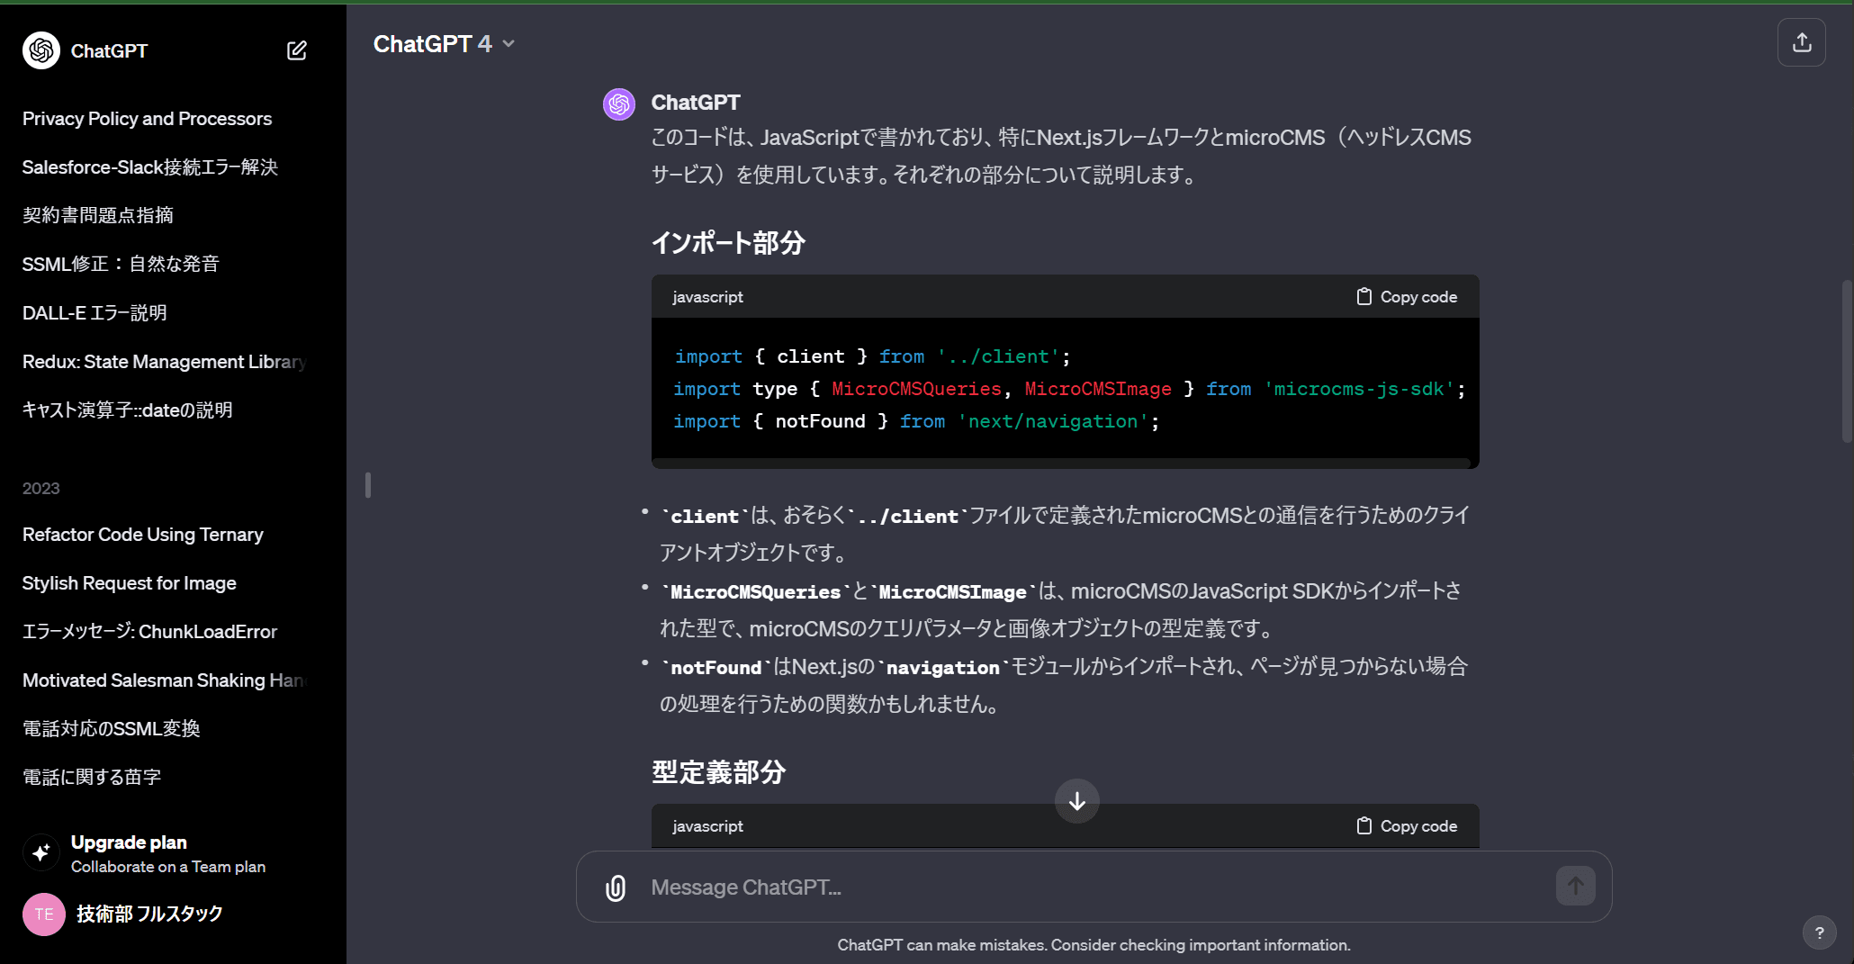Image resolution: width=1854 pixels, height=964 pixels.
Task: Click the share conversation icon
Action: pos(1801,42)
